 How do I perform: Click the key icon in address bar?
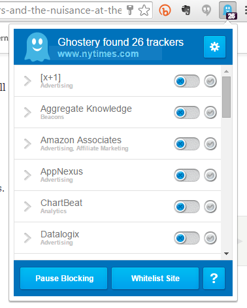coord(130,10)
